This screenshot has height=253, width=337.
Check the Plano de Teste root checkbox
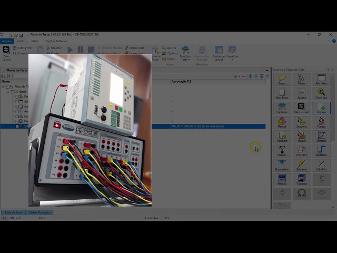(x=8, y=86)
